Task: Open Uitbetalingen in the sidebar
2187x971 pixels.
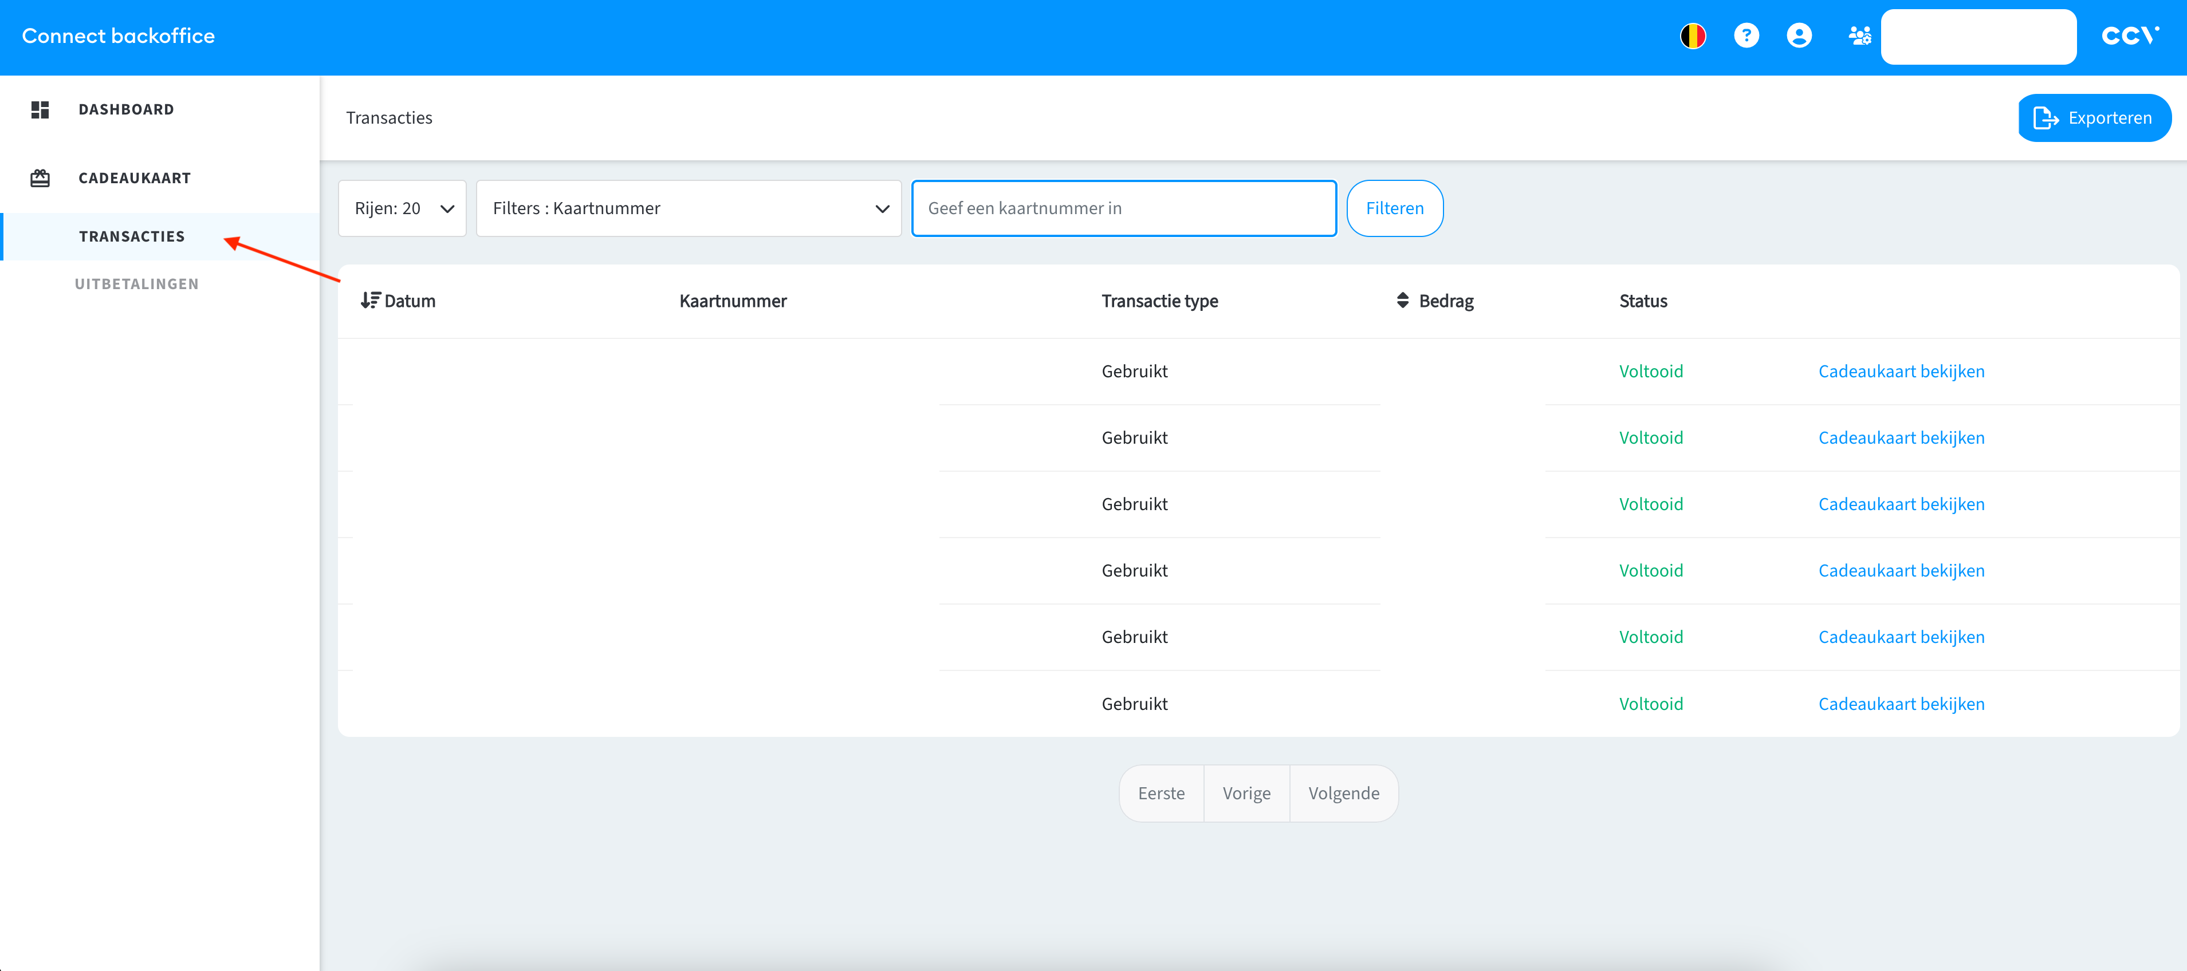Action: coord(137,285)
